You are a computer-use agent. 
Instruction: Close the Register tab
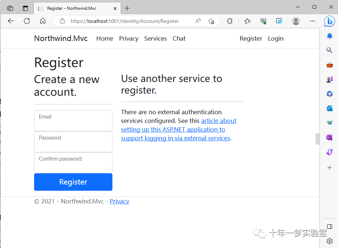(115, 8)
